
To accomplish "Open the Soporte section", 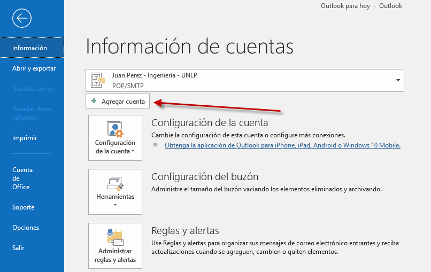I will (x=23, y=207).
